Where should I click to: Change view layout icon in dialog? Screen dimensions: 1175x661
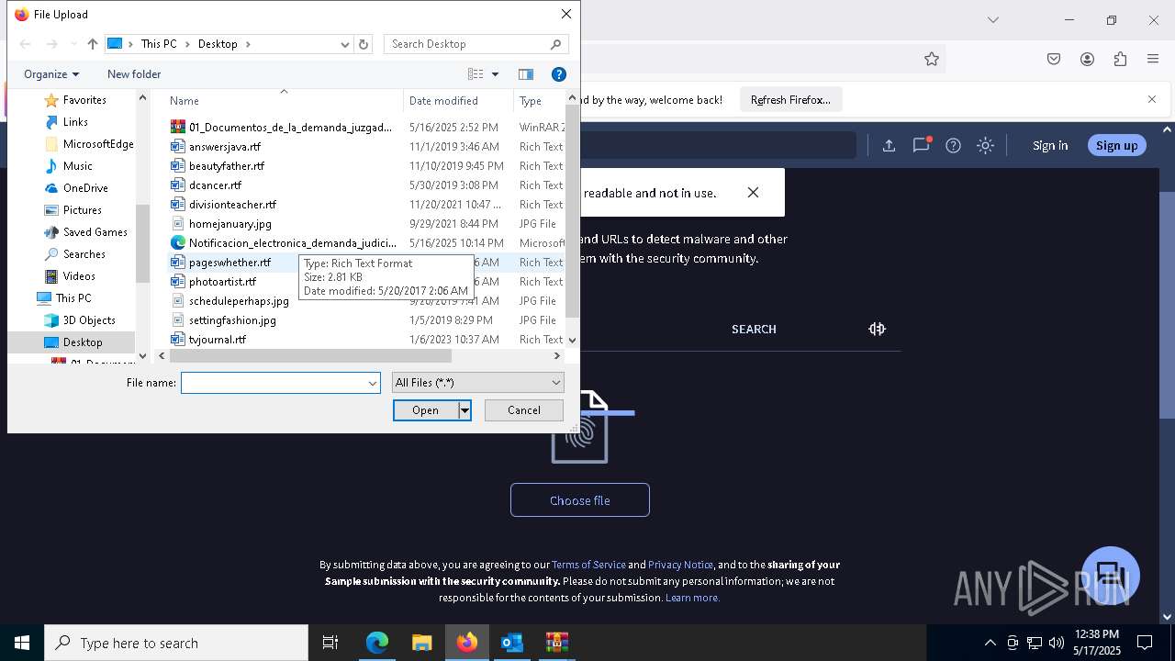point(476,74)
